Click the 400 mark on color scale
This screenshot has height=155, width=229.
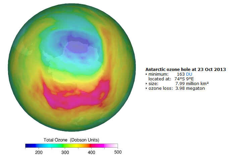pos(92,152)
